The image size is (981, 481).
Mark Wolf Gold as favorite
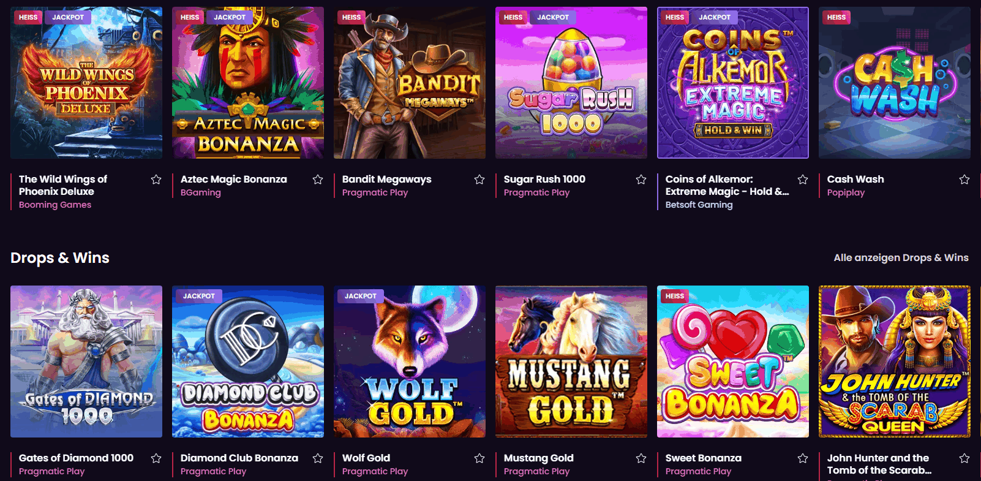pyautogui.click(x=479, y=458)
